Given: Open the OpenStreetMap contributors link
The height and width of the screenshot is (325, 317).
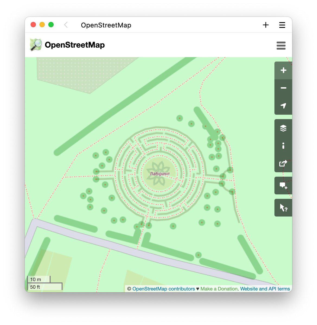Looking at the screenshot, I should (x=164, y=289).
